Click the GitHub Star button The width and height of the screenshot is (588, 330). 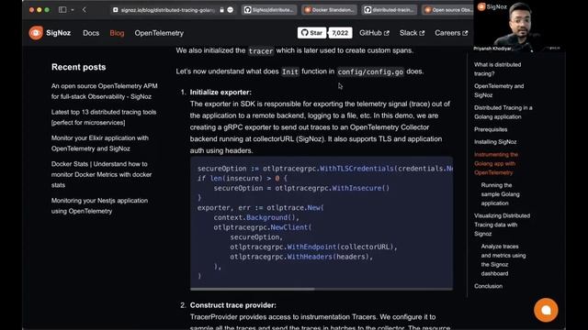[x=312, y=33]
